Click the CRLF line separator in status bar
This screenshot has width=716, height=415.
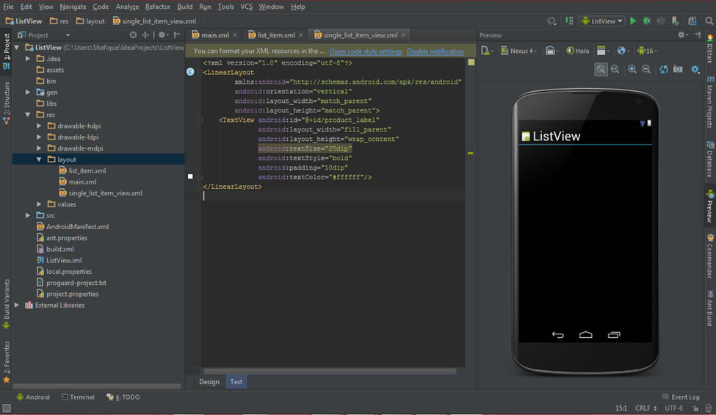pos(646,408)
